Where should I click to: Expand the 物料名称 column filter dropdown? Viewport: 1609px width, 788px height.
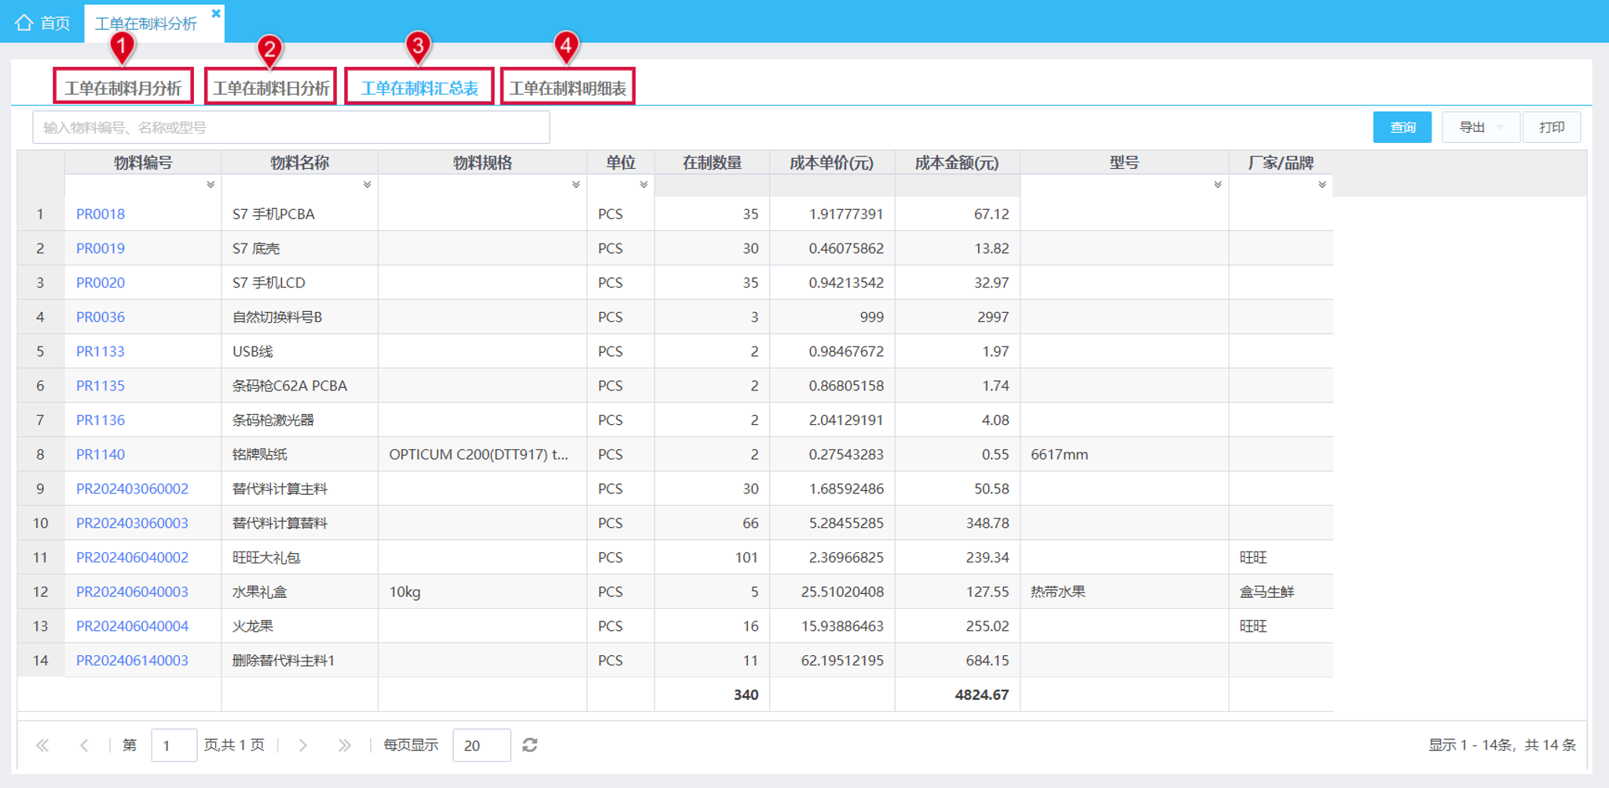(x=367, y=185)
